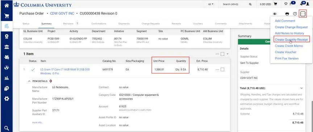The width and height of the screenshot is (313, 132).
Task: Click the green checkmark status for line 1
Action: [x=33, y=69]
